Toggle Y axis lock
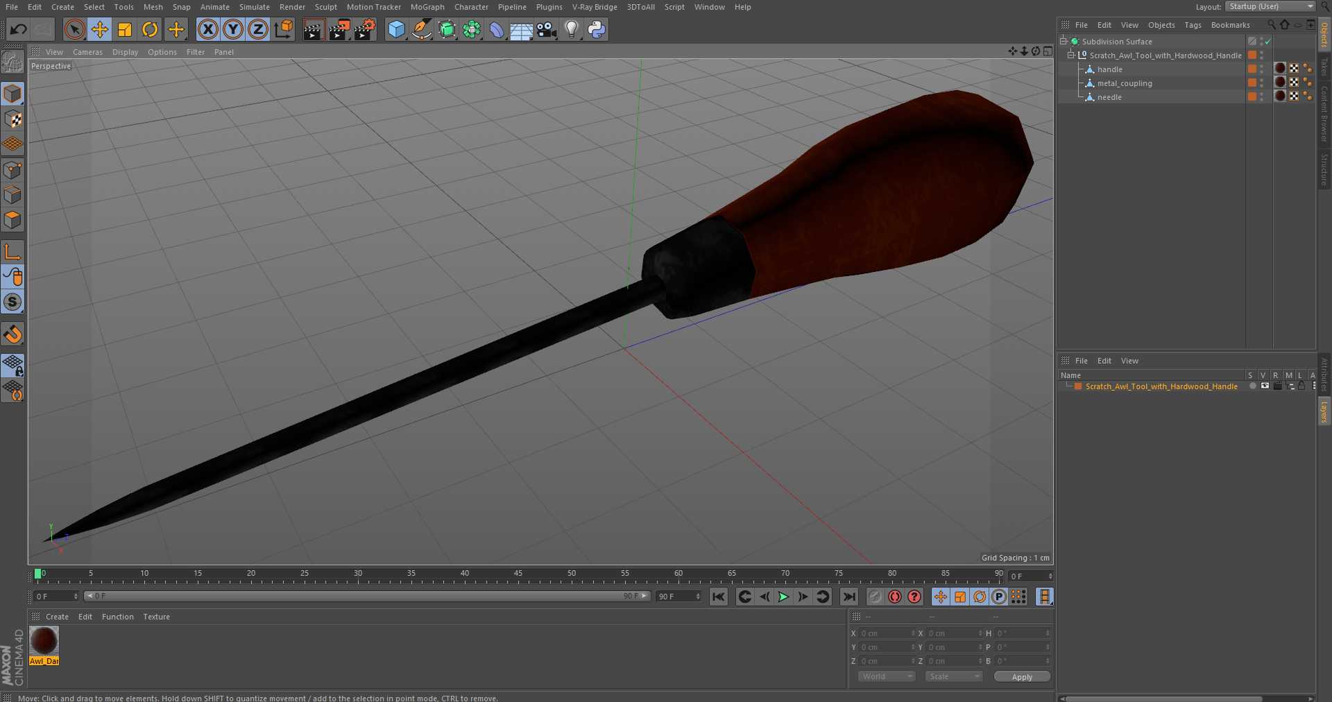Screen dimensions: 1332x702 coord(233,29)
